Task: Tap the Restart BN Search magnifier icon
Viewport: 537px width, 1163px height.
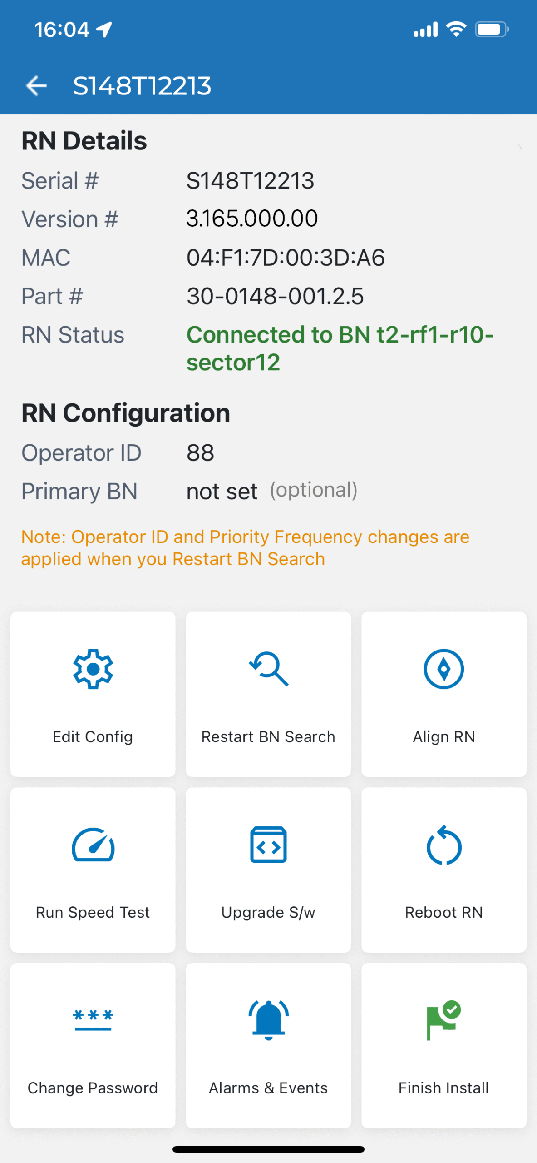Action: coord(269,669)
